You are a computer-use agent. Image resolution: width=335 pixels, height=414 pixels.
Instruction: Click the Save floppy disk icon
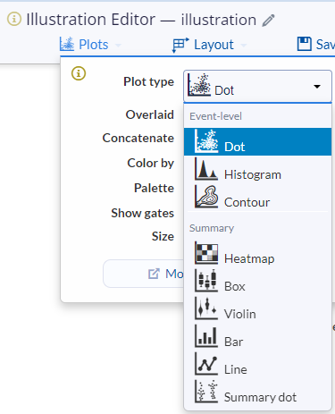(x=305, y=44)
